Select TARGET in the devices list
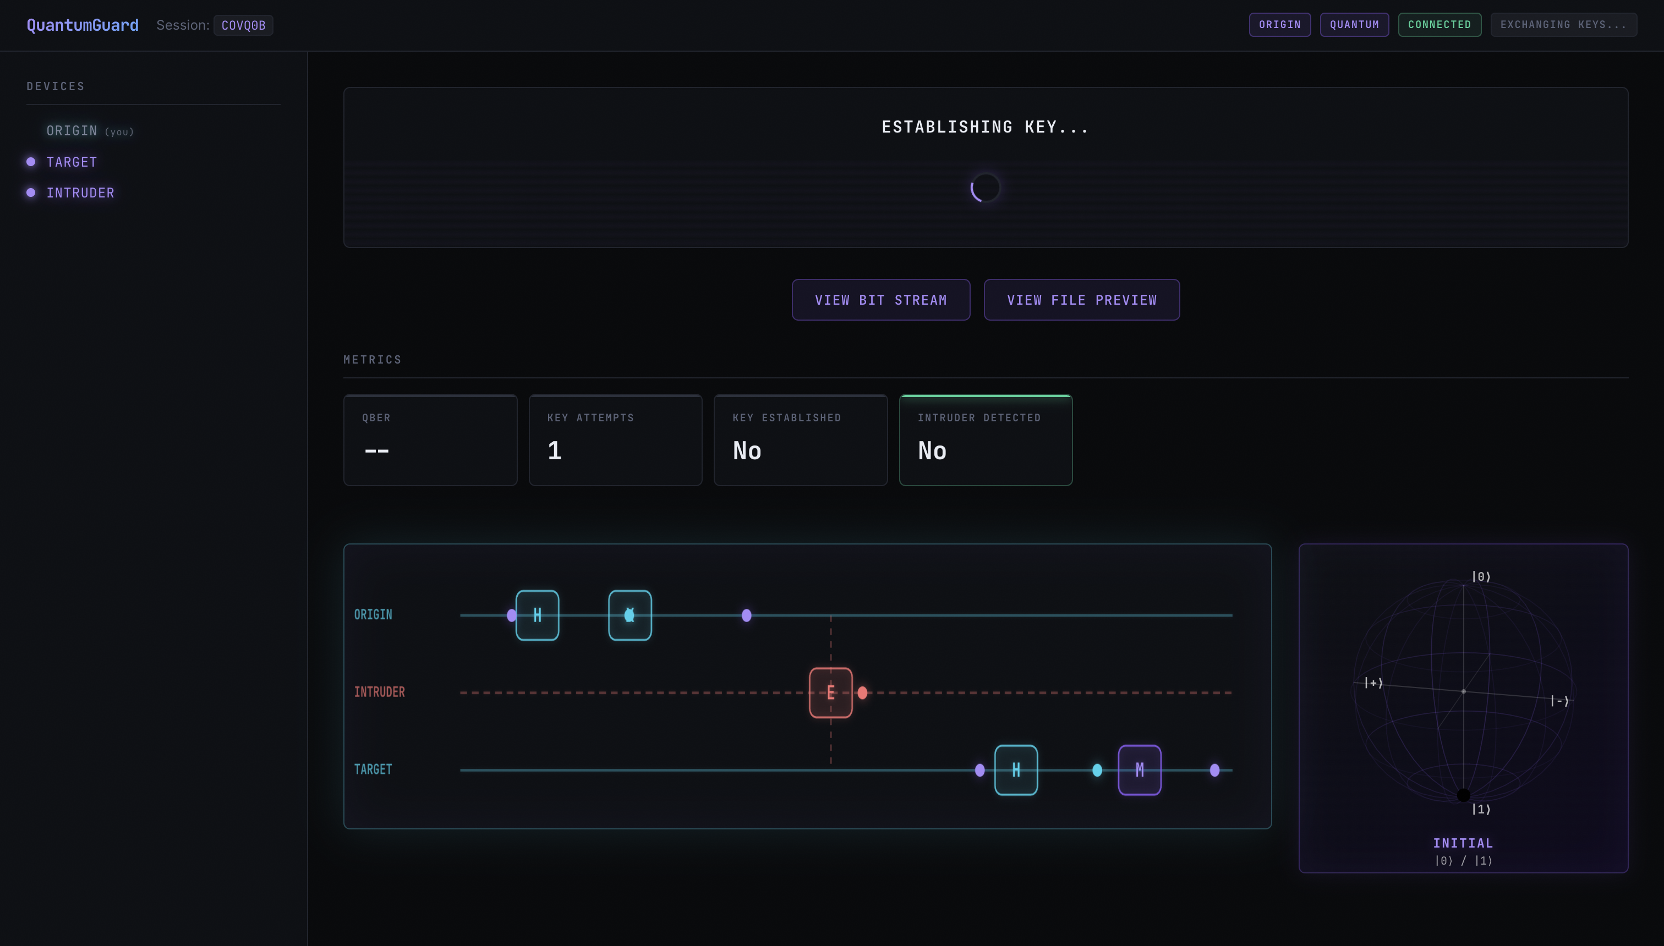 click(72, 162)
